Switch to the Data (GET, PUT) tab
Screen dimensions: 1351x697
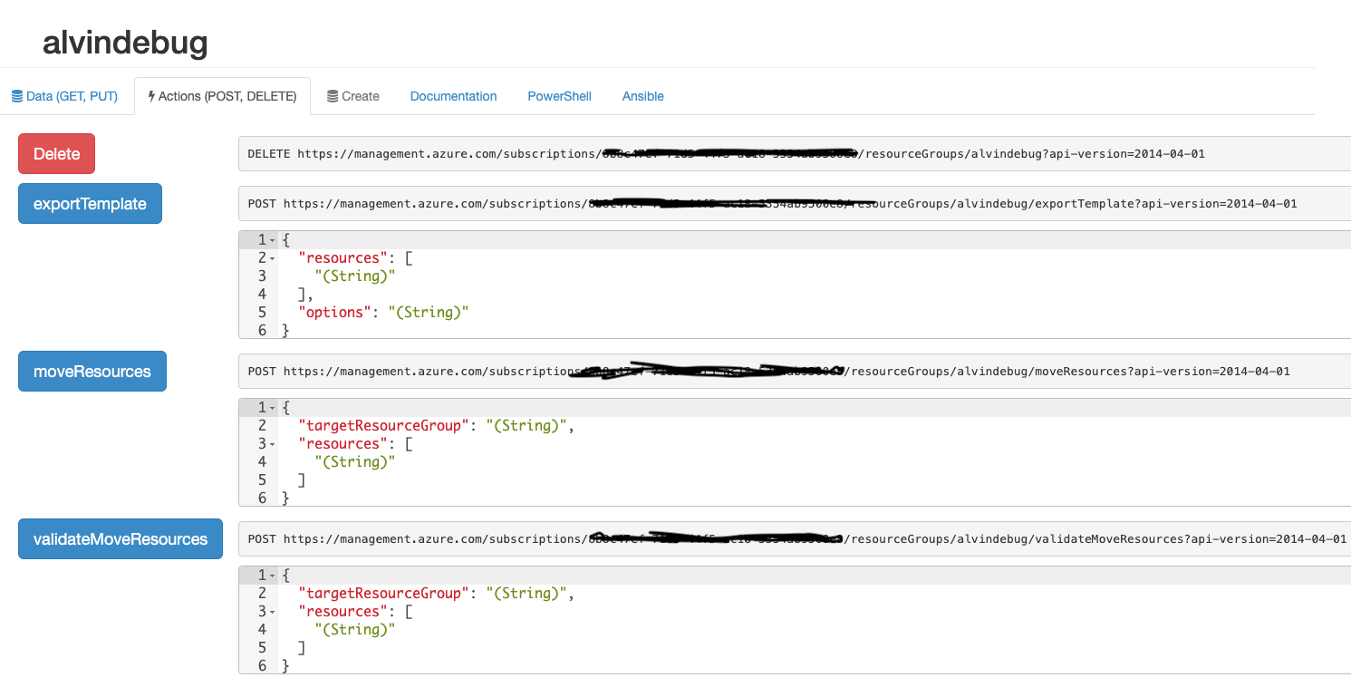tap(66, 95)
